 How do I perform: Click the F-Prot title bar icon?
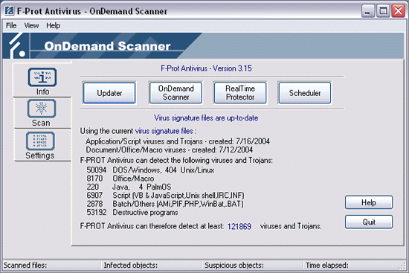(x=9, y=10)
